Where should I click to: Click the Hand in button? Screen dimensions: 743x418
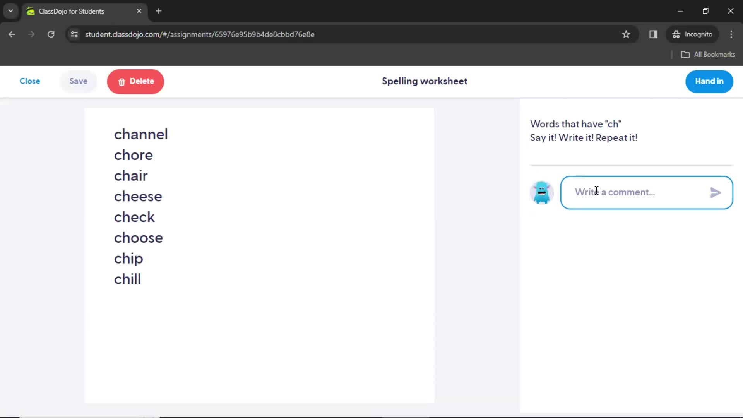[x=709, y=81]
